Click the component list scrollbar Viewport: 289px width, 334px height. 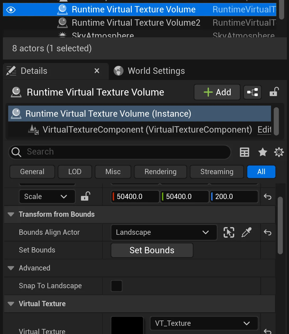276,121
